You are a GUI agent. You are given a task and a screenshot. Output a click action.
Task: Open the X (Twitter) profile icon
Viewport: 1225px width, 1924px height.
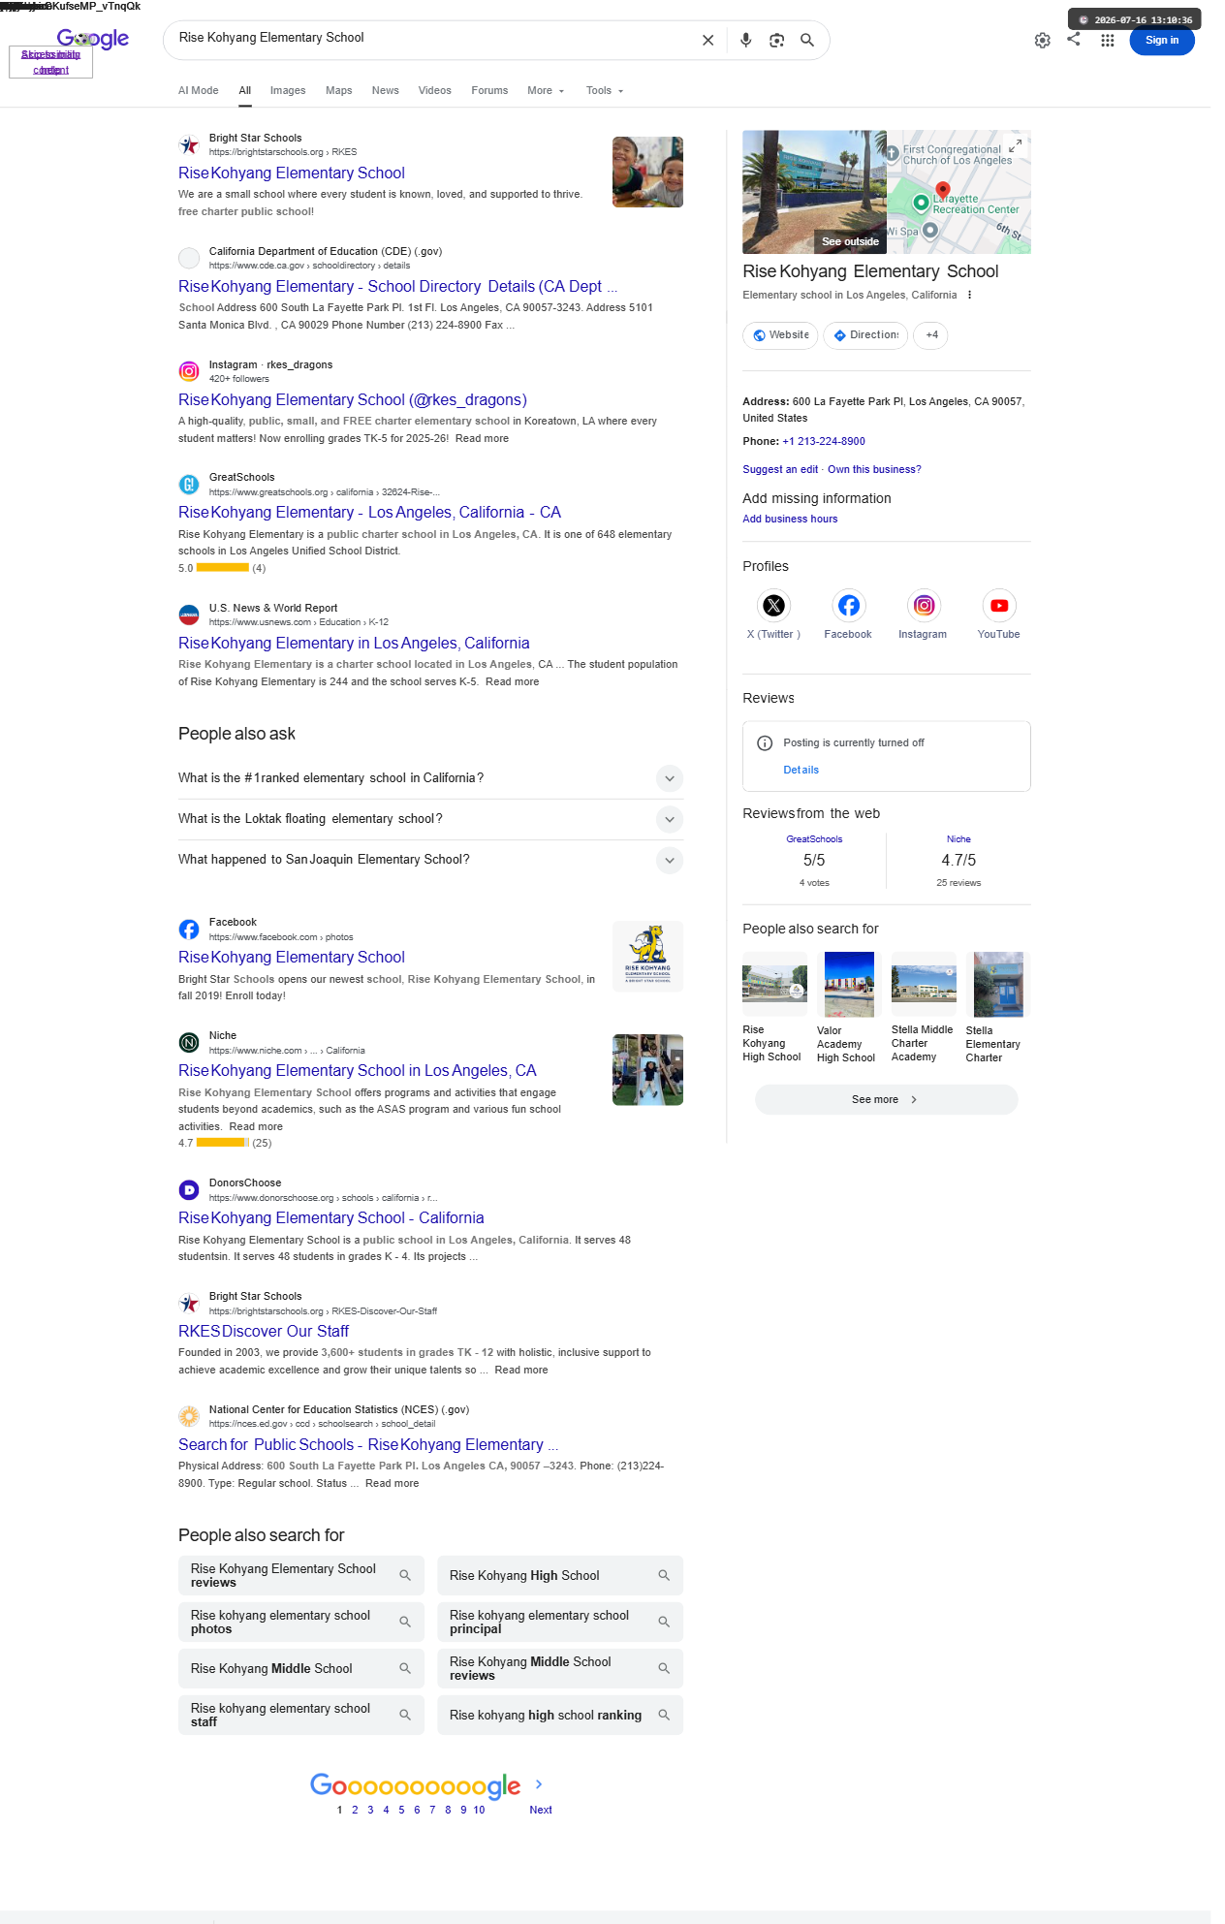(773, 606)
